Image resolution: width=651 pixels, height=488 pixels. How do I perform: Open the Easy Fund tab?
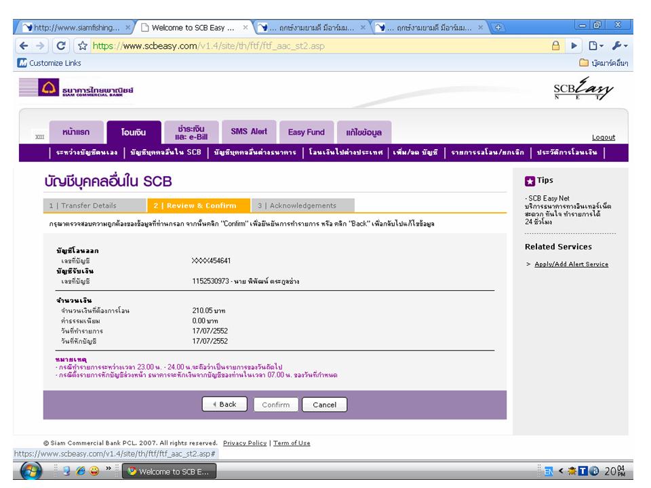coord(307,132)
